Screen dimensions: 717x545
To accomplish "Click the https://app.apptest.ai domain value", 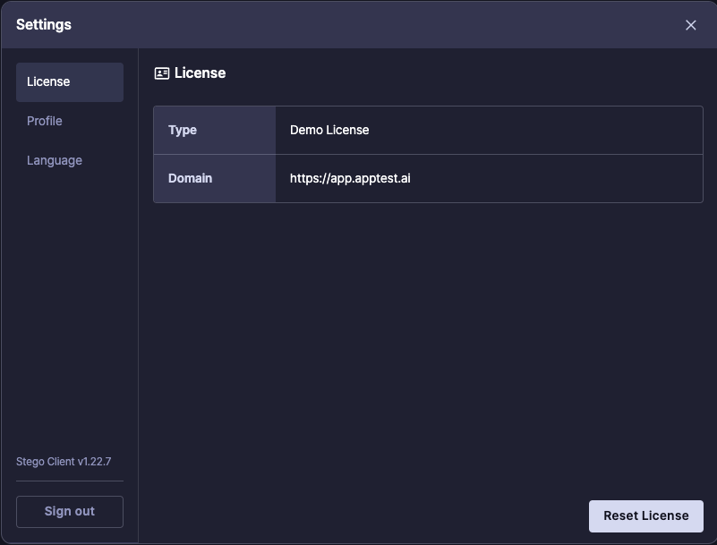I will (350, 178).
